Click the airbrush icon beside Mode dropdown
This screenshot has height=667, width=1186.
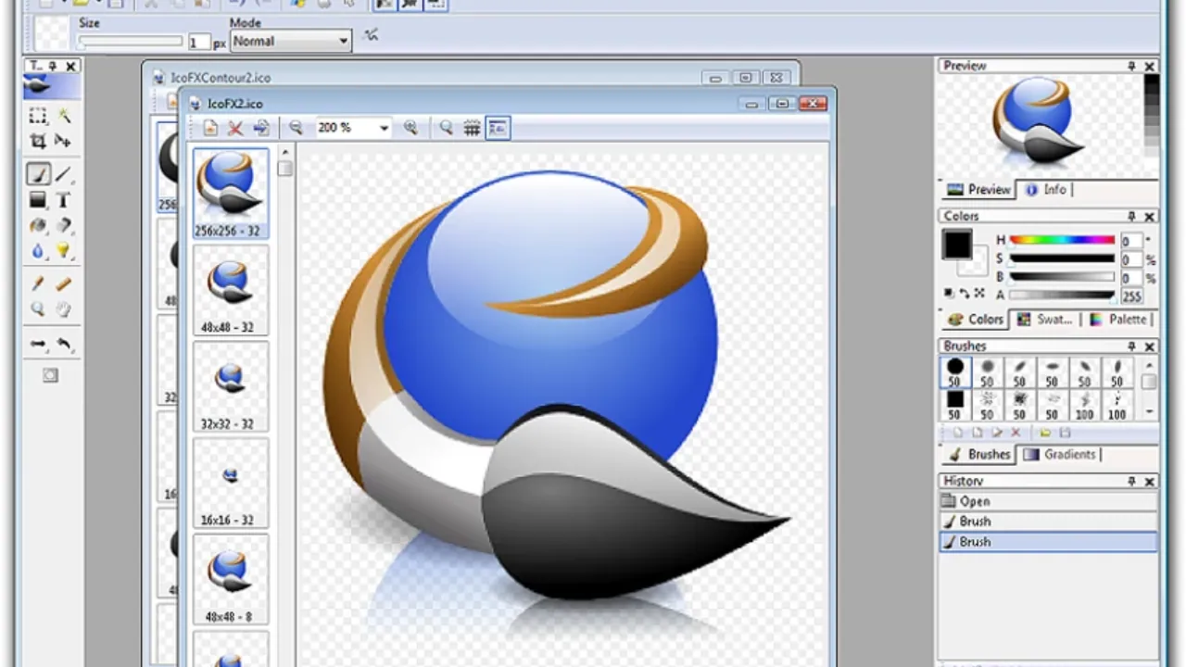click(x=372, y=35)
